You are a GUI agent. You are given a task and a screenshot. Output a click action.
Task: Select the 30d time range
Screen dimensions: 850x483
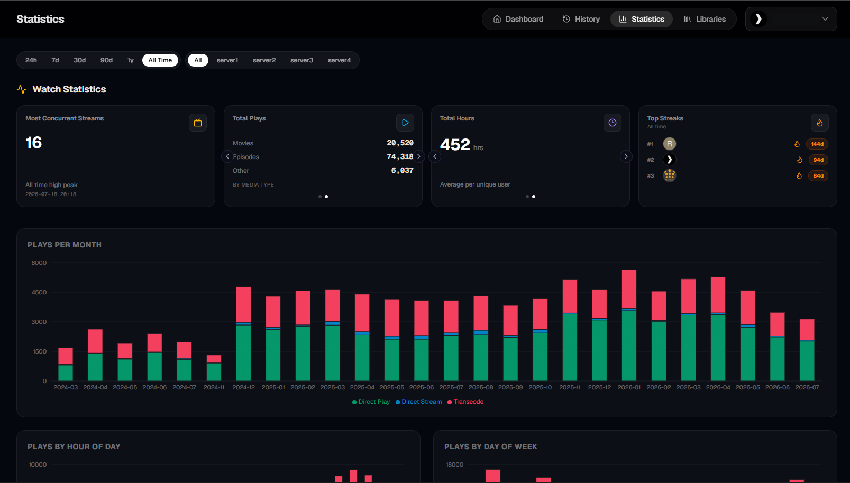[80, 60]
